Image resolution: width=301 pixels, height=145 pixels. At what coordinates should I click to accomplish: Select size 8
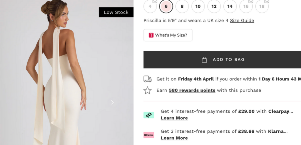(182, 6)
